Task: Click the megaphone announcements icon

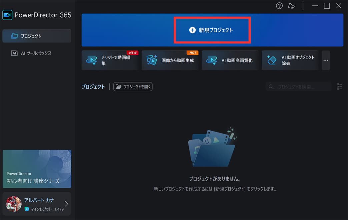Action: (x=291, y=6)
